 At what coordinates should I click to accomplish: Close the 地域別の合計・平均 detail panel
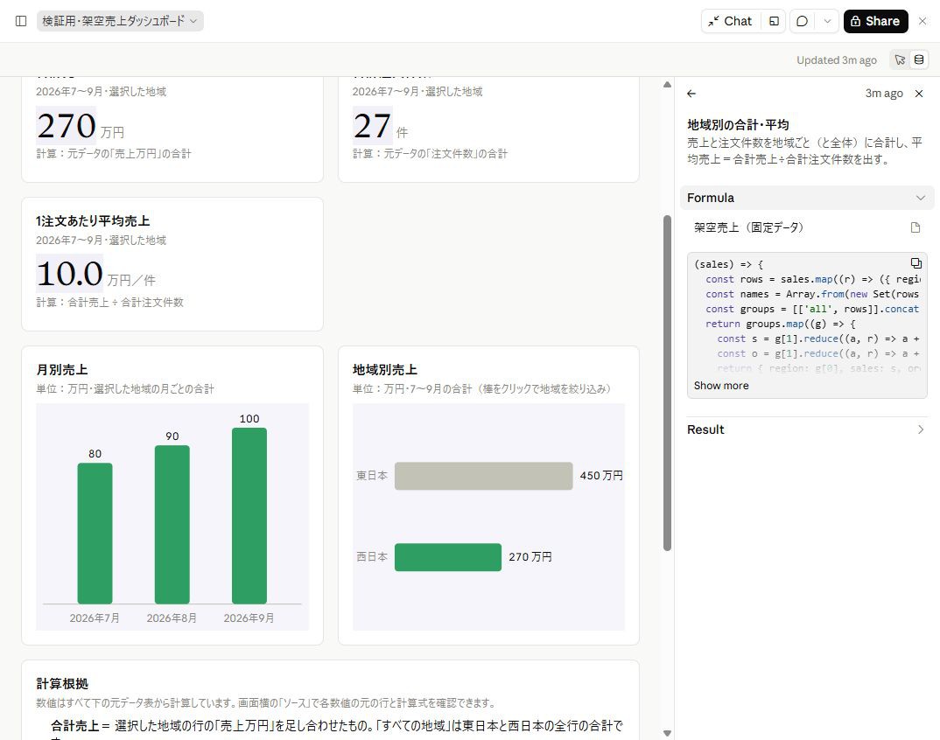[x=919, y=94]
